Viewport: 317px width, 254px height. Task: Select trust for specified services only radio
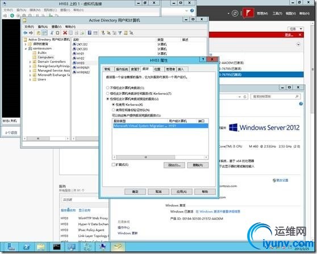107,99
